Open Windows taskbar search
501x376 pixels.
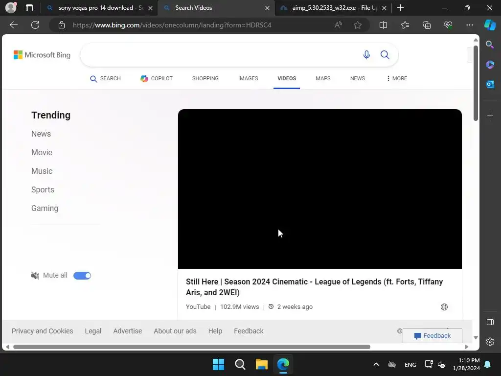pos(240,364)
